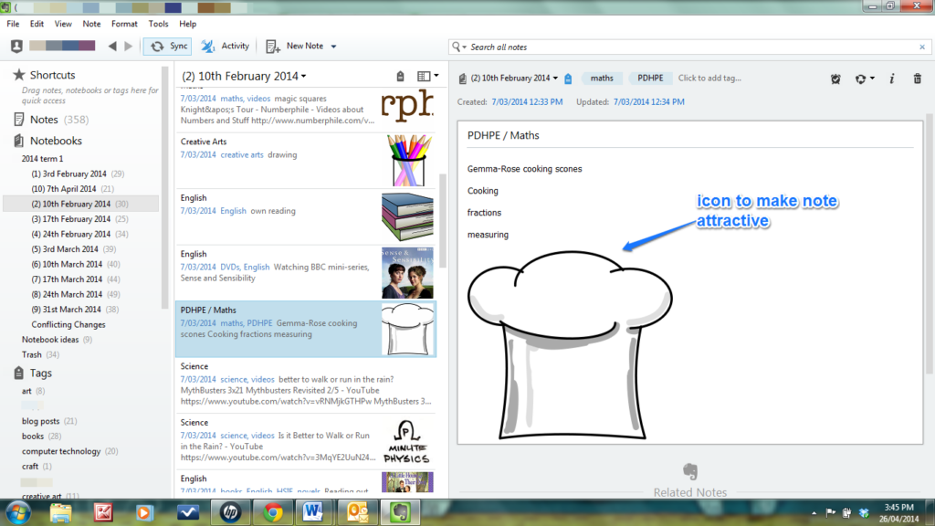Delete note using the trash icon

click(x=917, y=79)
